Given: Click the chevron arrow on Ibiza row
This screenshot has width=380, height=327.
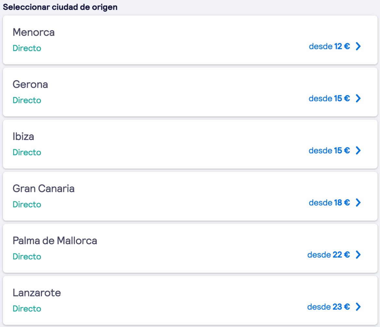Looking at the screenshot, I should click(358, 150).
